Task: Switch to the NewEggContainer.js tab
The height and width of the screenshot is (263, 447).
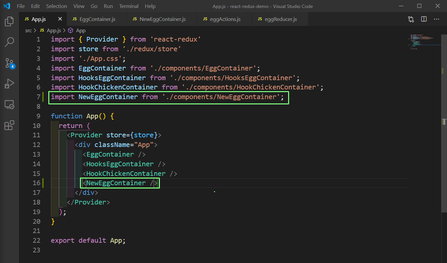Action: [x=162, y=19]
